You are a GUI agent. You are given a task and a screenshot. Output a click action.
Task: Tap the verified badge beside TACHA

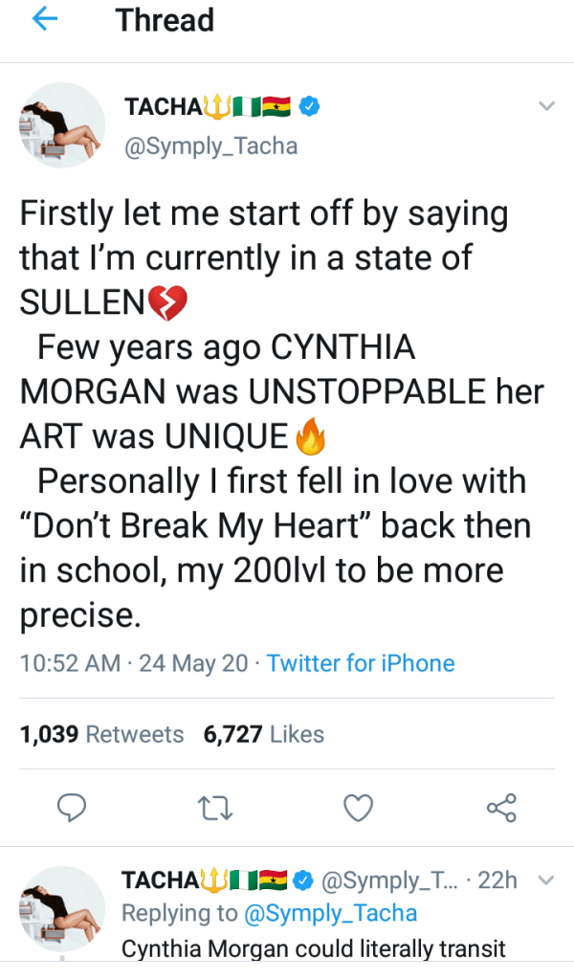click(x=308, y=107)
